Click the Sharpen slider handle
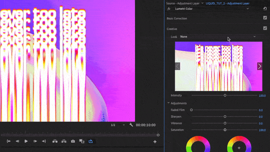Viewport: 270px width, 152px height. click(225, 116)
